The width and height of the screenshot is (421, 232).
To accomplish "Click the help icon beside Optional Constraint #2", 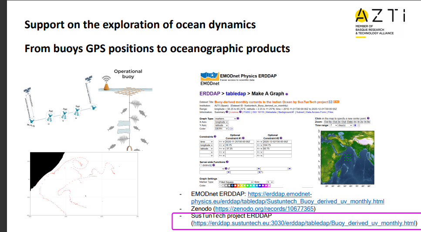I will [281, 138].
